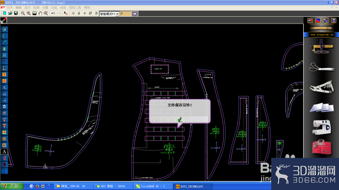Open the 设置 menu
Viewport: 339px width, 190px height.
45,7
